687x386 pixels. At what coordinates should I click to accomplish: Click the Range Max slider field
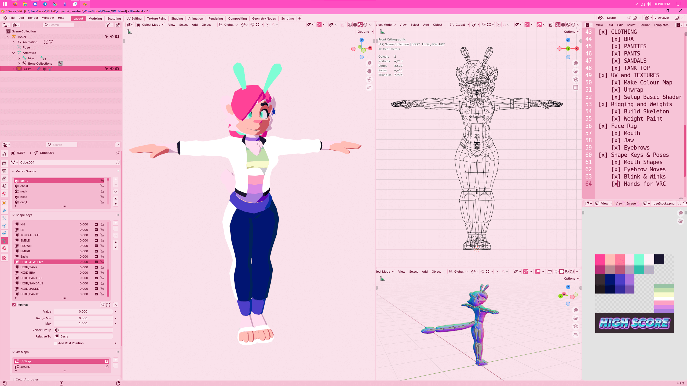pos(83,323)
